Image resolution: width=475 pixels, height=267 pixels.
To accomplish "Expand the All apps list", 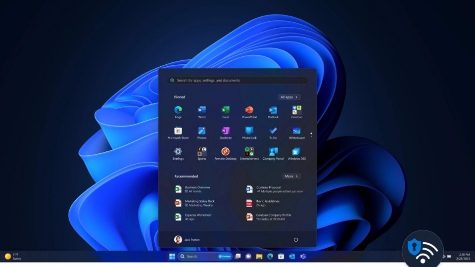I will coord(289,97).
